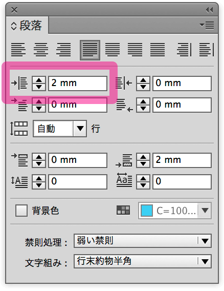This screenshot has height=291, width=224.
Task: Increase the right indent stepper value
Action: tap(143, 80)
